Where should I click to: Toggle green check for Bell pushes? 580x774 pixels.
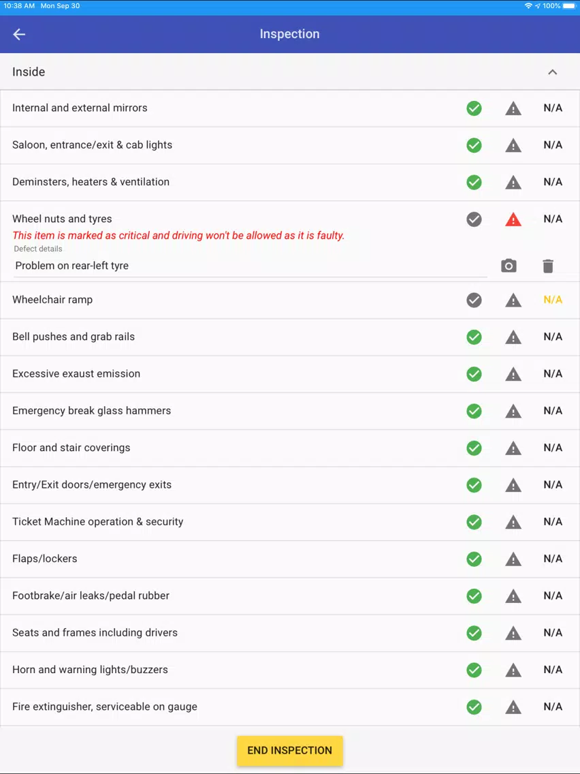click(474, 337)
